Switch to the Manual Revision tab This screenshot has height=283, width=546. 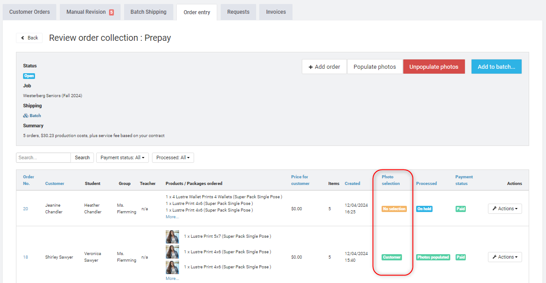90,12
